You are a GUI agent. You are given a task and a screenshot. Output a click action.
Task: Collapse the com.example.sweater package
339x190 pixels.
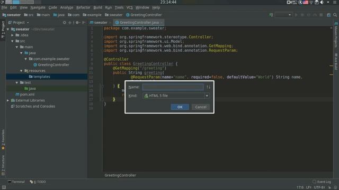click(25, 59)
